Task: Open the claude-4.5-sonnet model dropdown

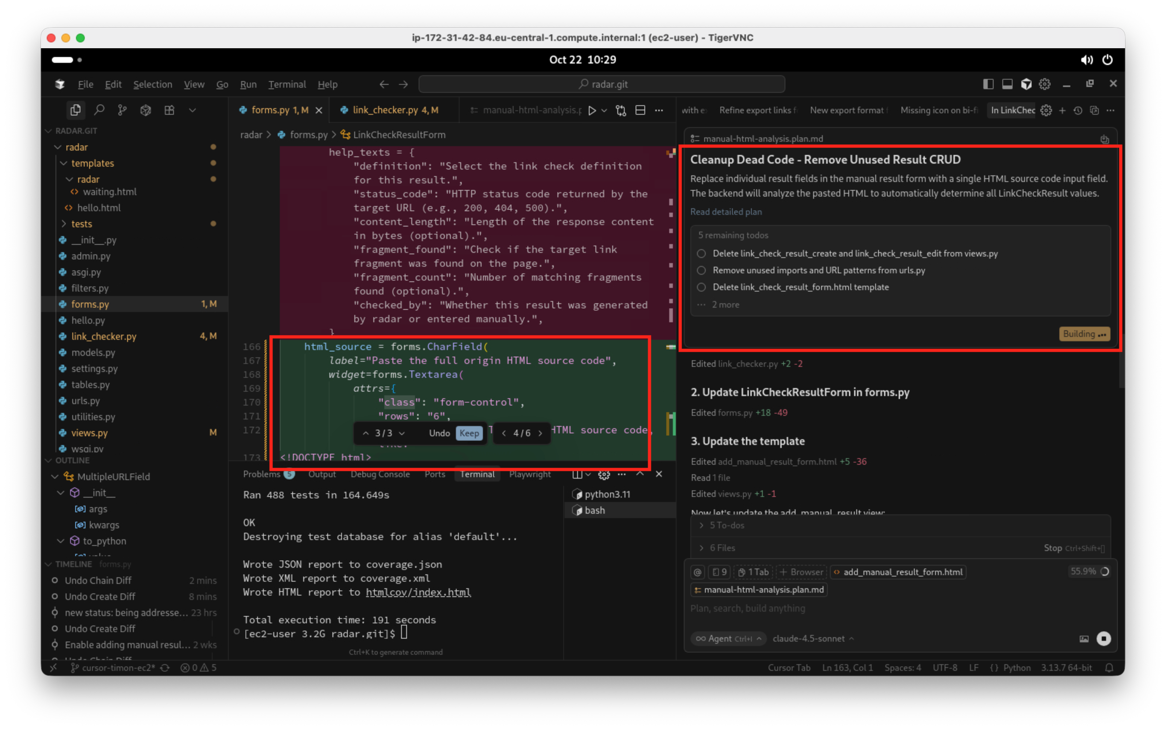Action: [x=813, y=638]
